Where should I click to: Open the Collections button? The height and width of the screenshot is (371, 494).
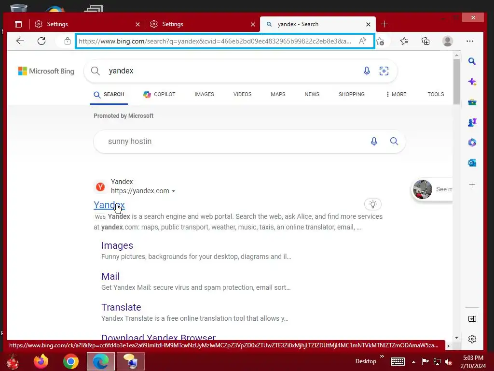tap(425, 41)
